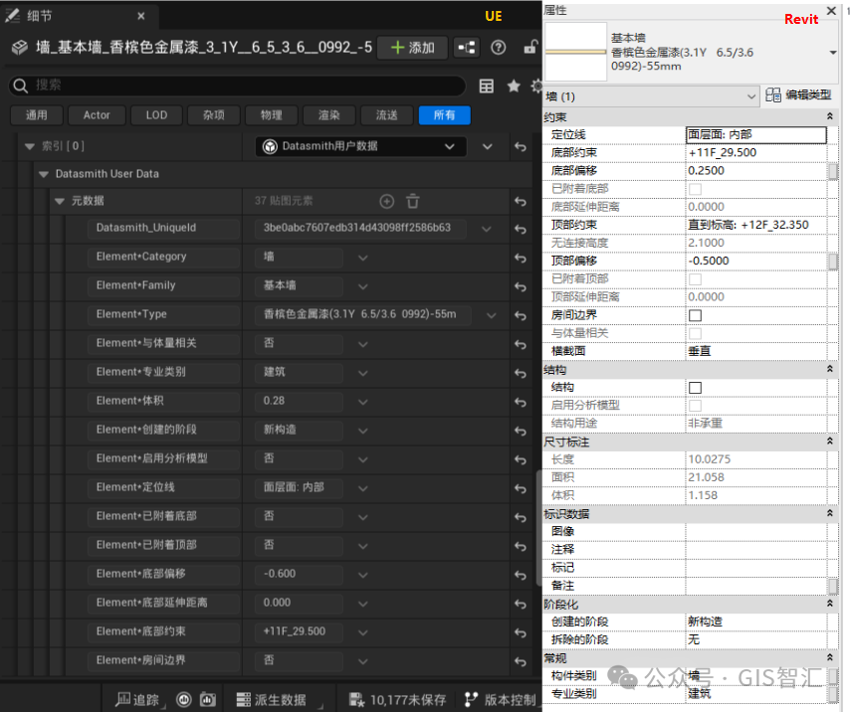Click the wall type preview thumbnail in Revit
This screenshot has width=850, height=712.
pos(575,52)
